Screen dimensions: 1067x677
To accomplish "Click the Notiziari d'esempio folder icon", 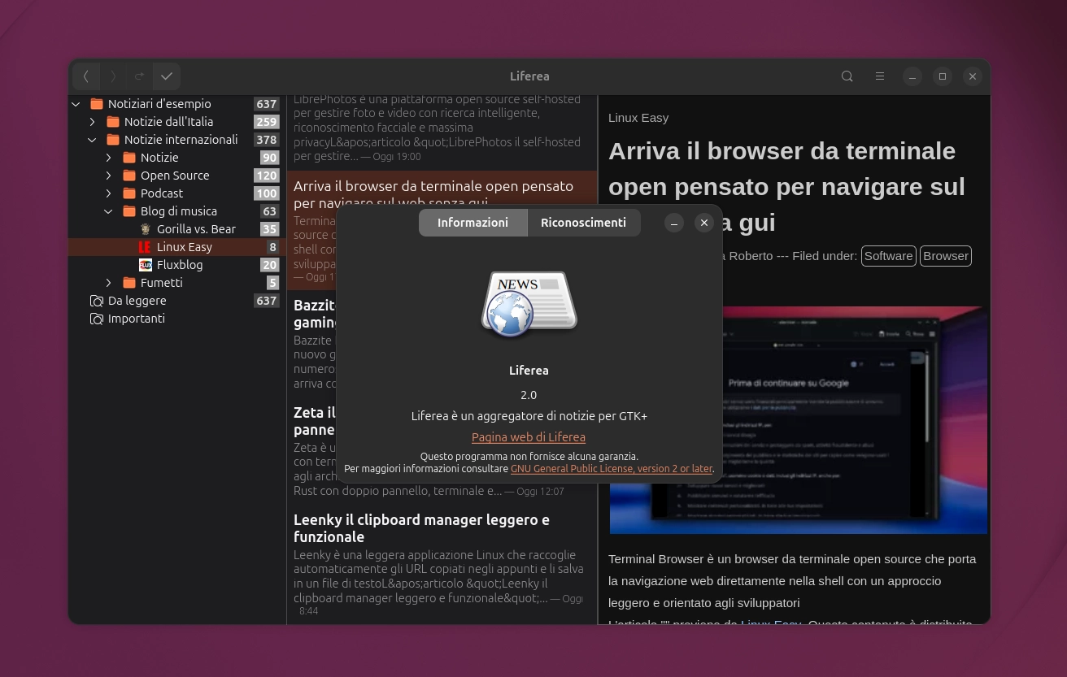I will click(97, 104).
